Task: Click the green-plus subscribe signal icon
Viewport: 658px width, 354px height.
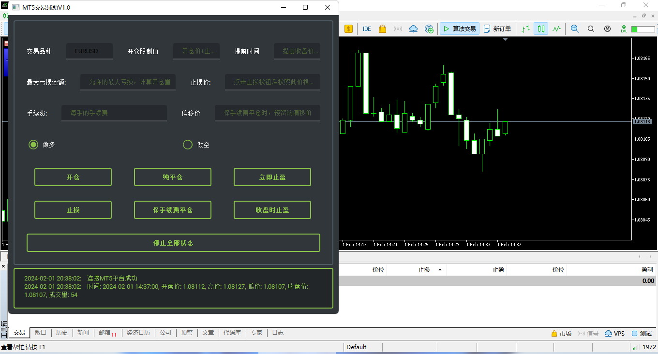Action: pos(429,29)
